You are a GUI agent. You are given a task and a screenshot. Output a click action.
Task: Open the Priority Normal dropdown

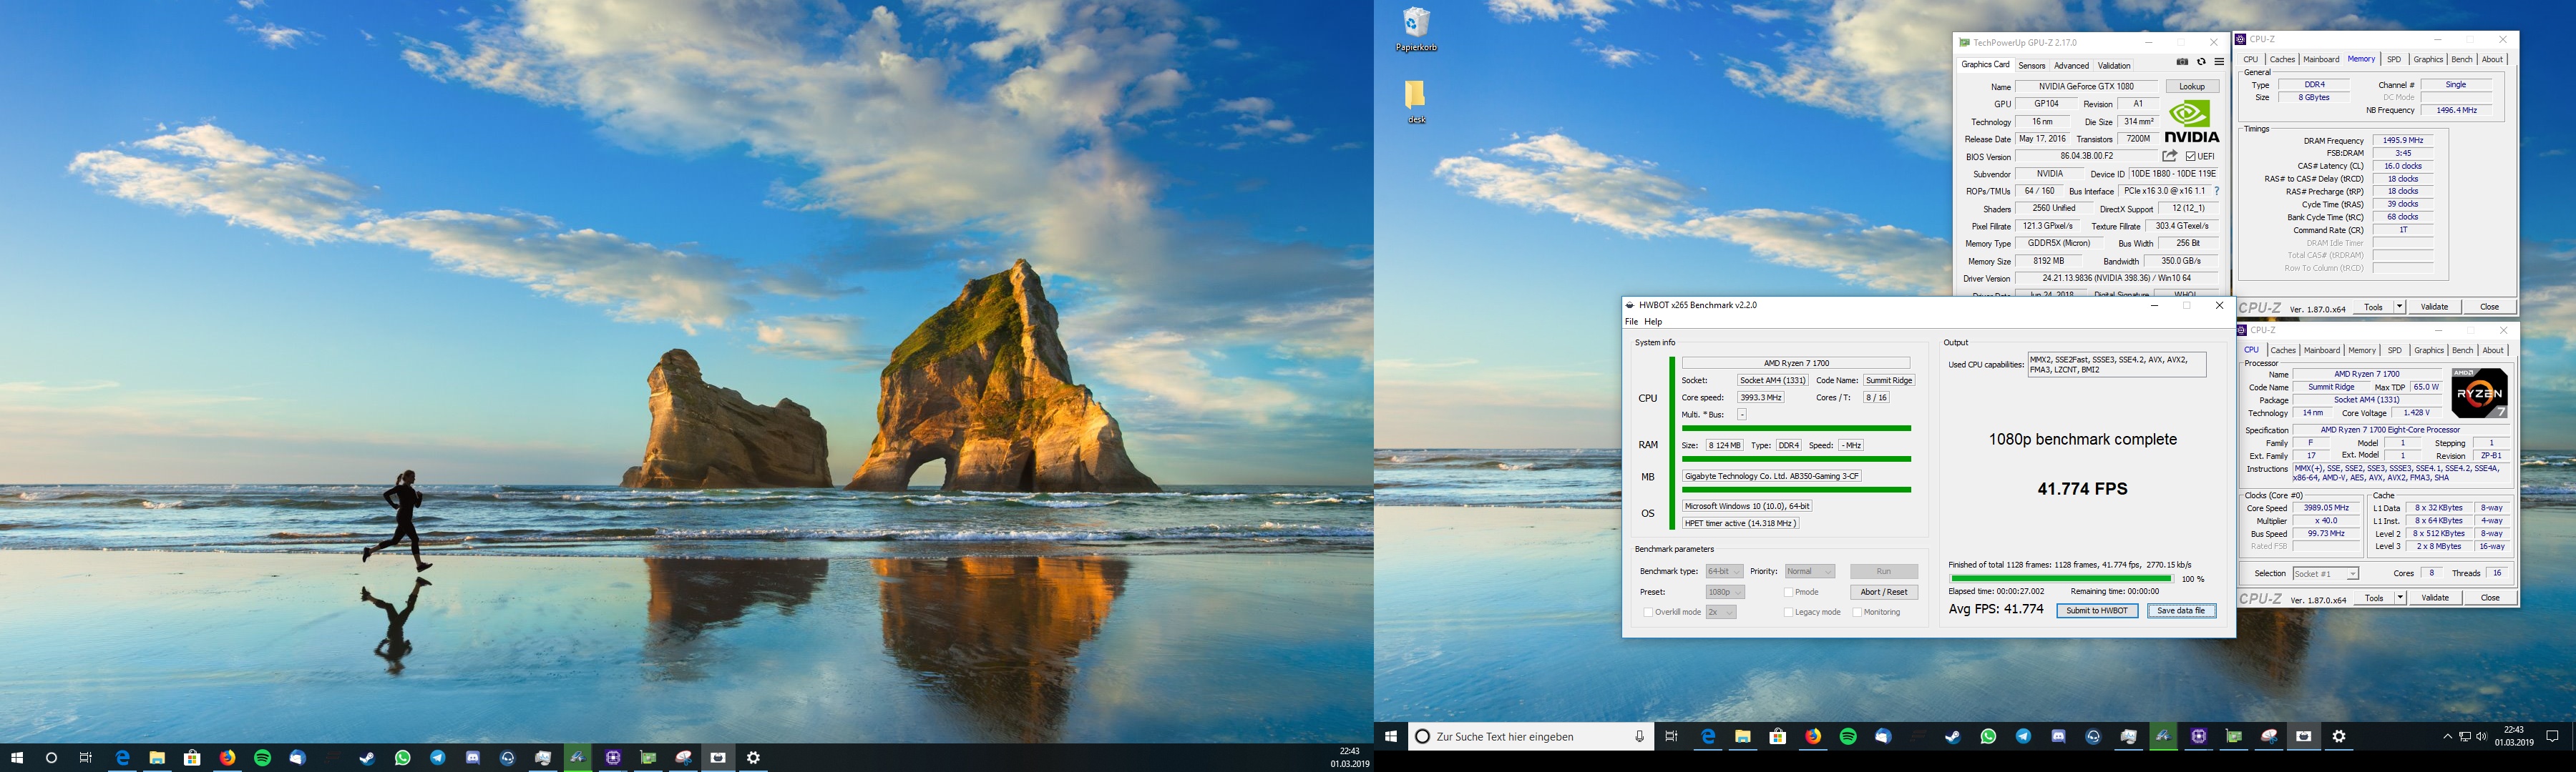[1810, 571]
